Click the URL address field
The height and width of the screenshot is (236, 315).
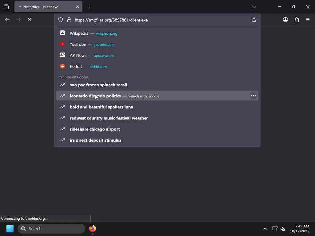point(160,20)
